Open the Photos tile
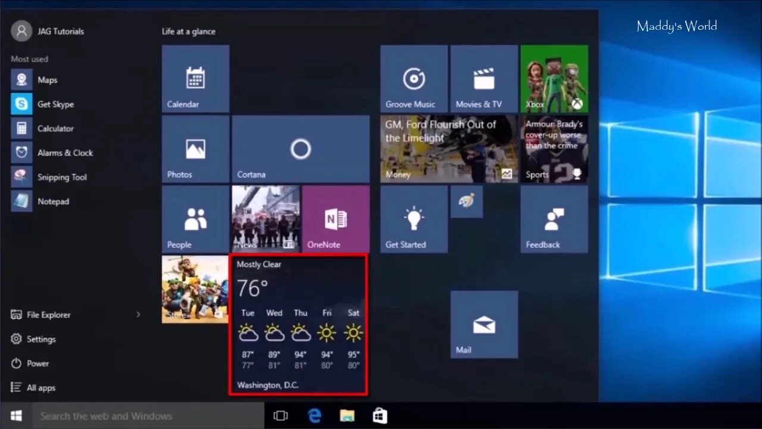The height and width of the screenshot is (429, 762). (195, 149)
